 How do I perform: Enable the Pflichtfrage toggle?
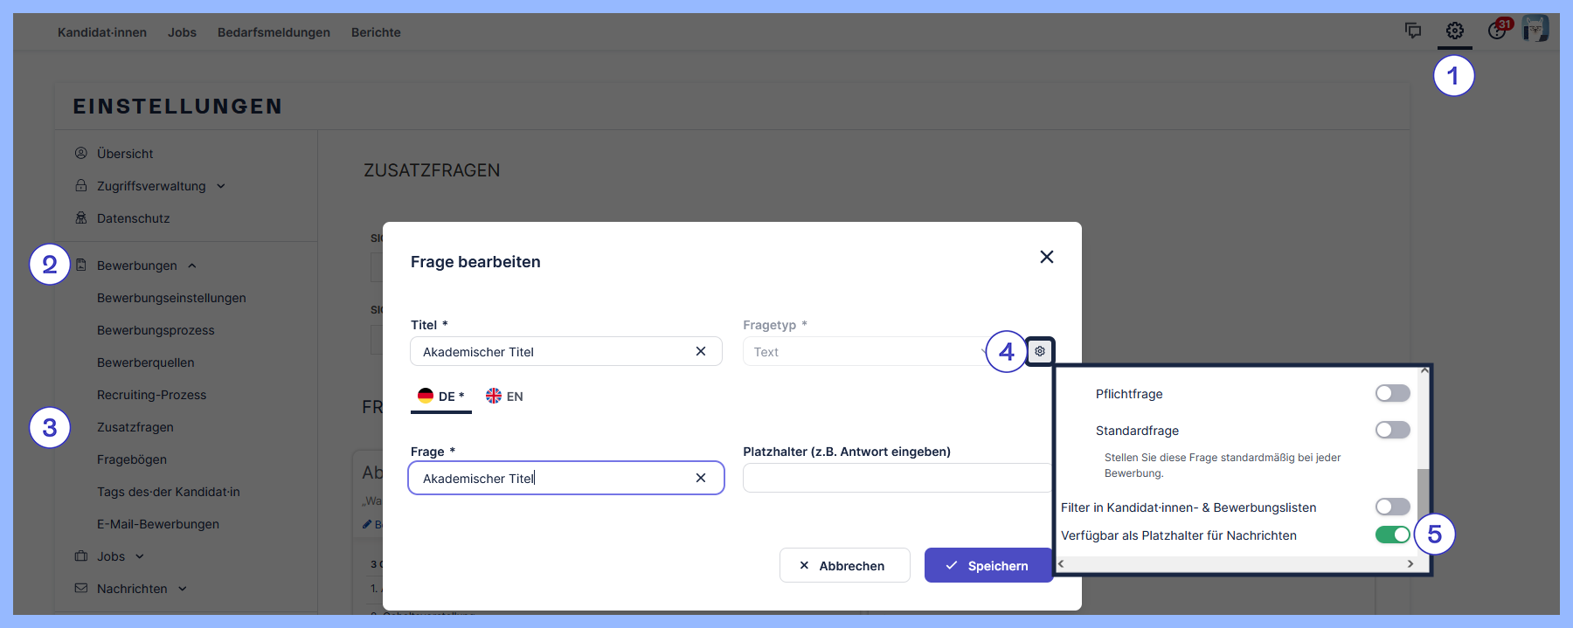(1392, 393)
